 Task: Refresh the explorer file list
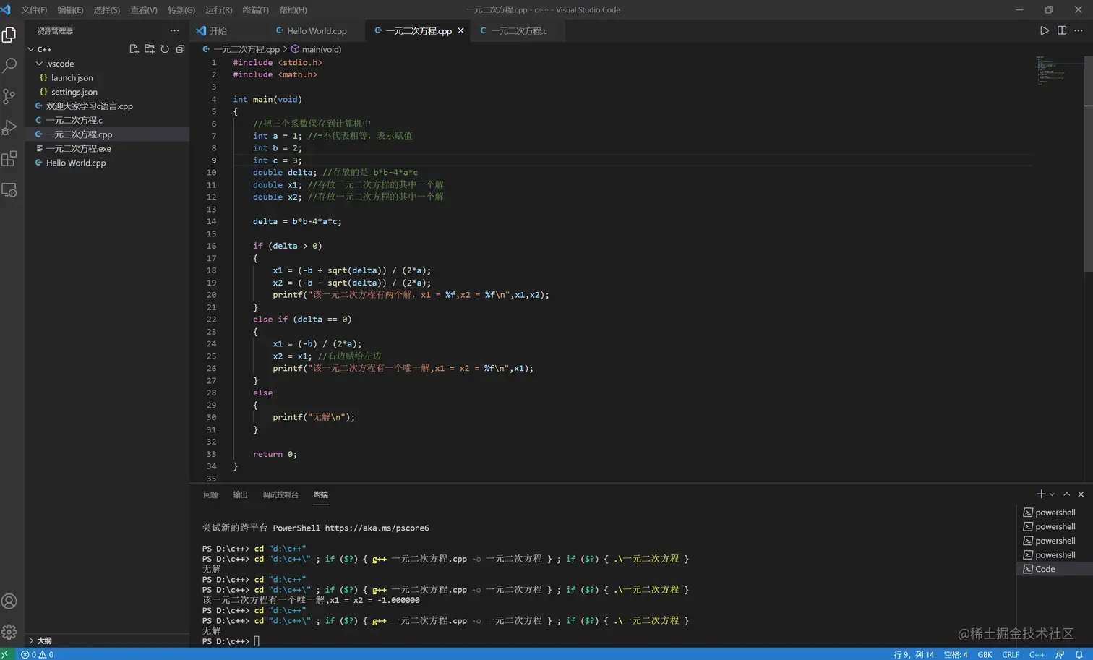tap(165, 49)
